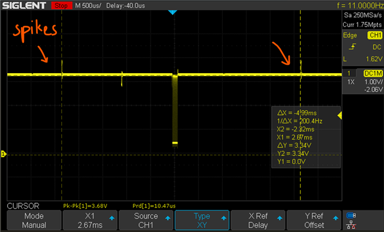Click the Sa 250MSa/s sample rate
The height and width of the screenshot is (232, 384).
(x=362, y=15)
